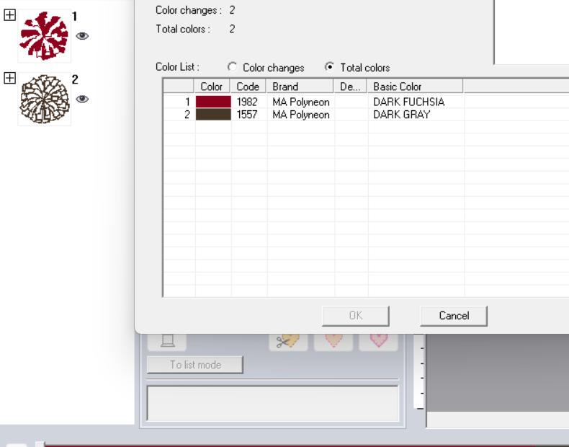Click the empty text box below To list mode
Screen dimensions: 569x447
(273, 404)
